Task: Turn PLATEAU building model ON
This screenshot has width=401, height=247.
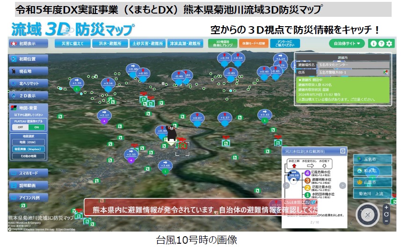Action: pos(36,127)
